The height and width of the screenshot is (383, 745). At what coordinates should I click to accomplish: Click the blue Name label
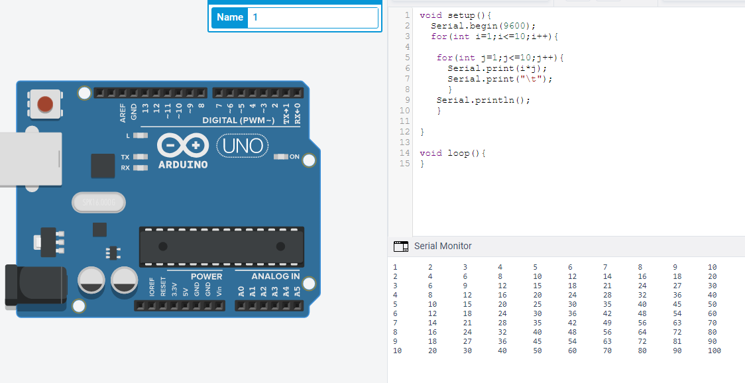click(x=230, y=18)
